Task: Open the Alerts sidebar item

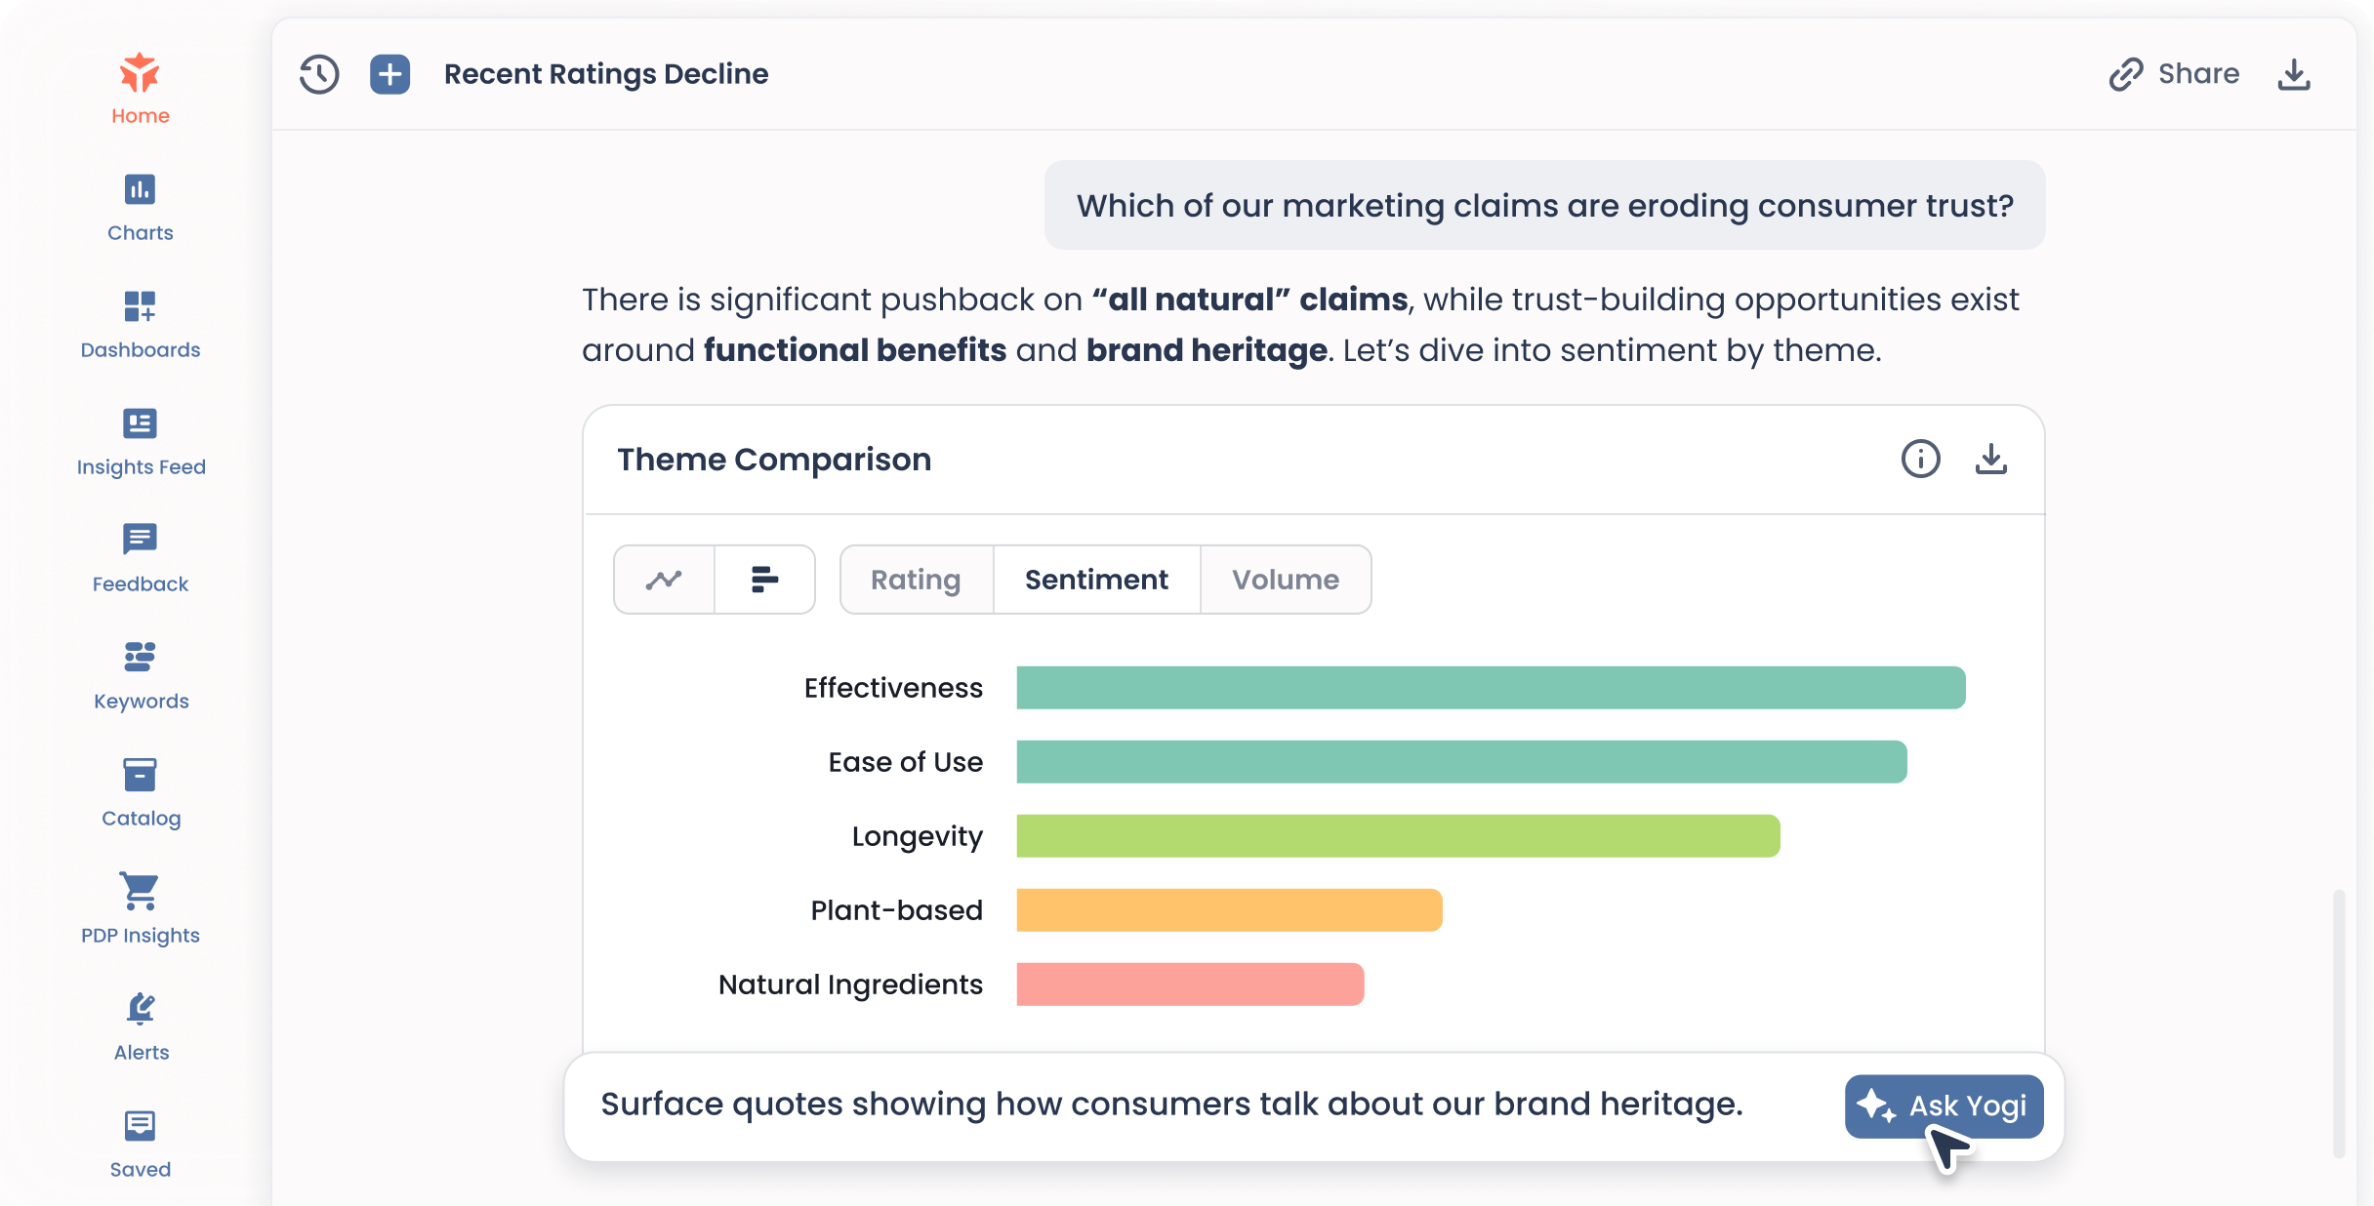Action: tap(141, 1026)
